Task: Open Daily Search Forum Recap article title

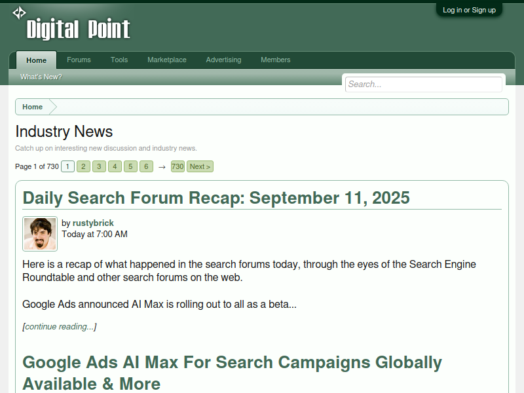Action: click(216, 198)
